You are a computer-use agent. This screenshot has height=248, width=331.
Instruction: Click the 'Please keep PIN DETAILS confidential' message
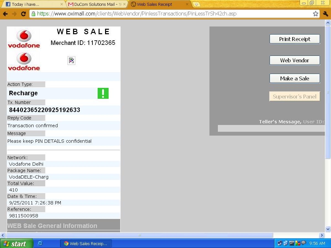click(x=49, y=141)
